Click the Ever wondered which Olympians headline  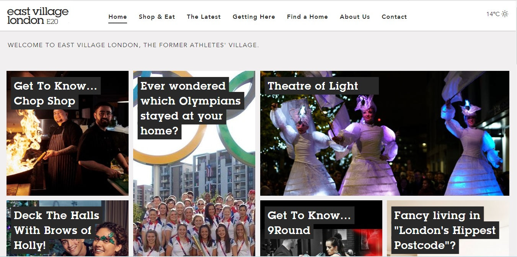(x=191, y=108)
